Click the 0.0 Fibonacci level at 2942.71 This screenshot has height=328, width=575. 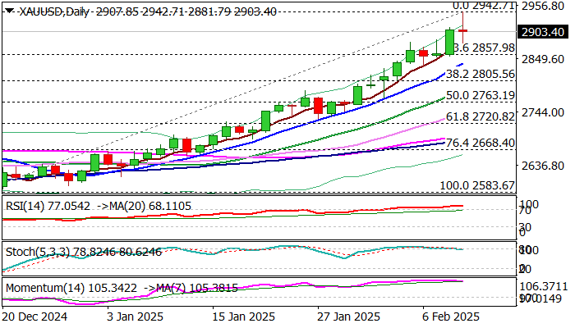tap(485, 6)
